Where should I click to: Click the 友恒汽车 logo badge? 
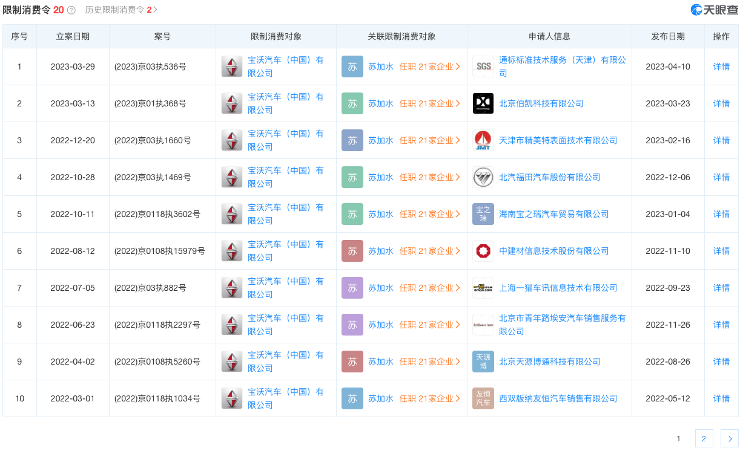[483, 398]
